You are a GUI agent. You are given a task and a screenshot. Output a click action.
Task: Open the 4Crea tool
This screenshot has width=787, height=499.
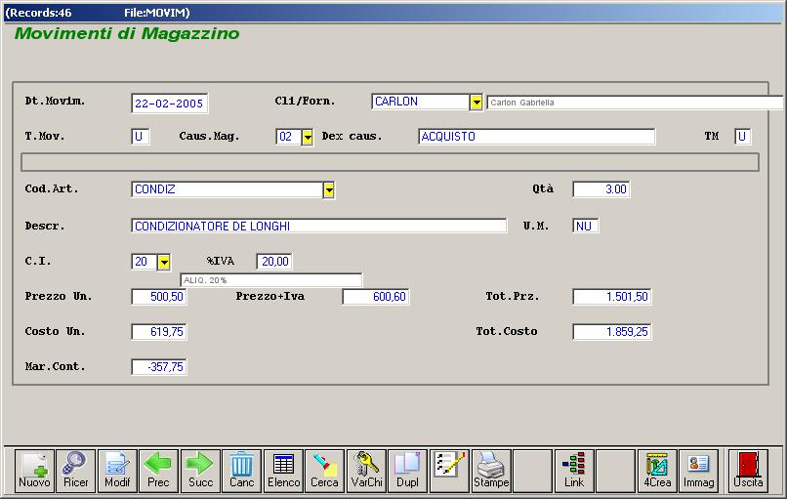(x=657, y=471)
